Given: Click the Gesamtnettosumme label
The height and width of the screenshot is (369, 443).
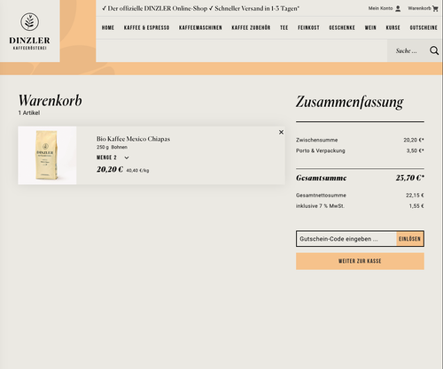Looking at the screenshot, I should click(321, 195).
